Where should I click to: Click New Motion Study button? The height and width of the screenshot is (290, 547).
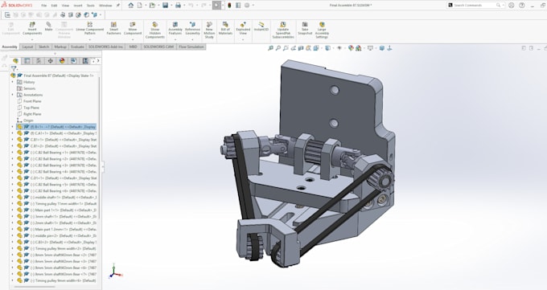tap(209, 31)
